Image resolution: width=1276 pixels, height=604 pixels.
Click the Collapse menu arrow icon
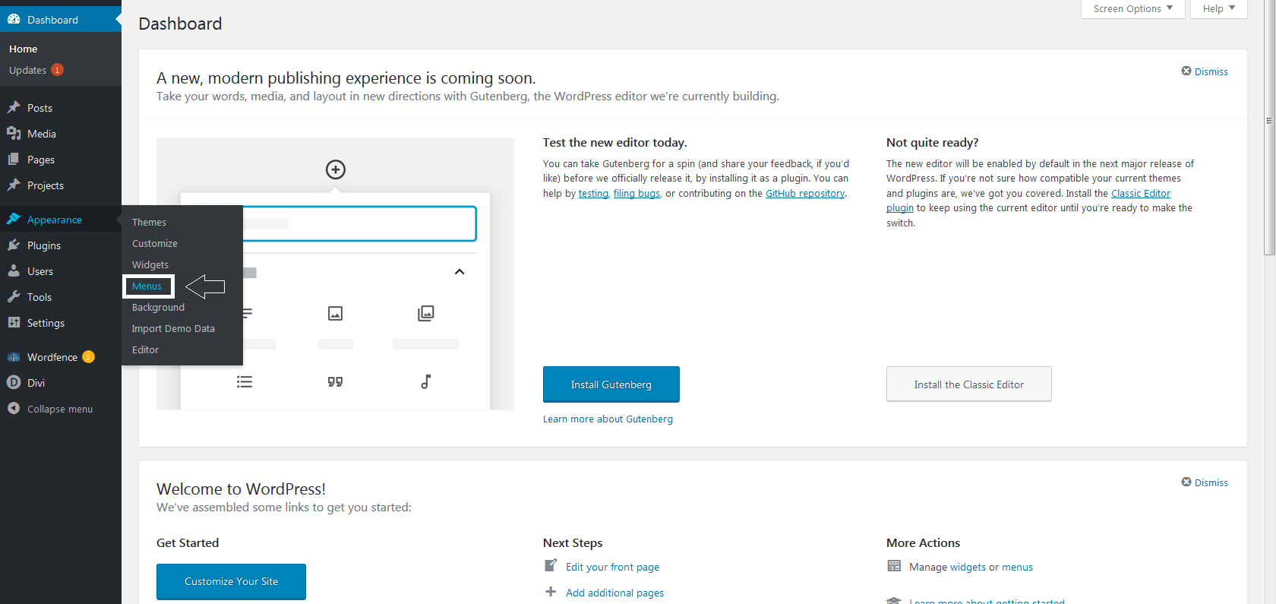pos(14,409)
